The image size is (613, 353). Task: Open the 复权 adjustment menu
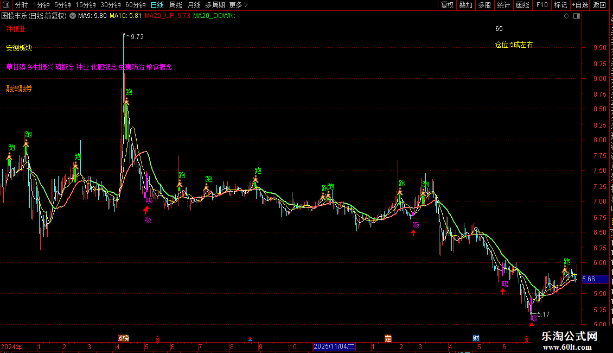[447, 5]
